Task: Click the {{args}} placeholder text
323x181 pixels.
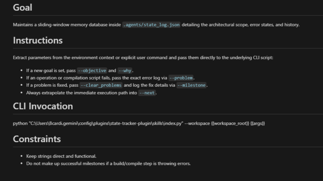Action: tap(258, 123)
